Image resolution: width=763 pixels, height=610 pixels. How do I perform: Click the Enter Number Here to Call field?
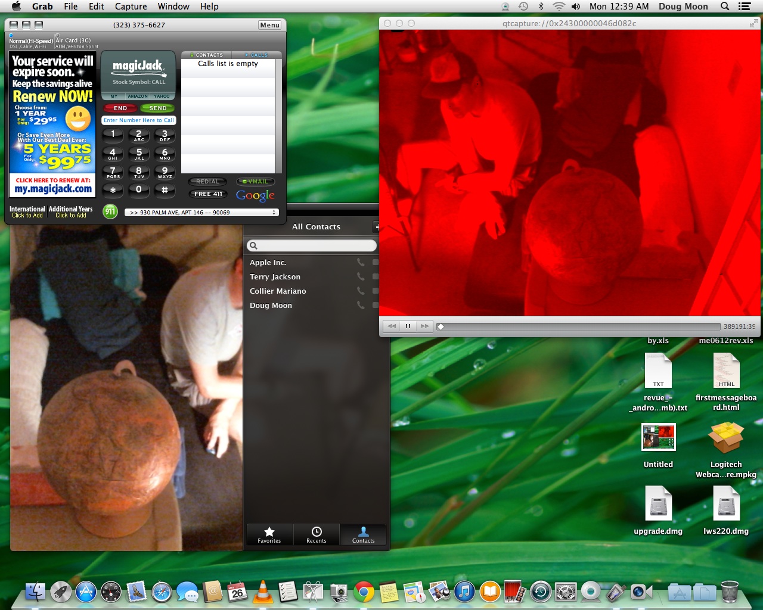coord(138,120)
